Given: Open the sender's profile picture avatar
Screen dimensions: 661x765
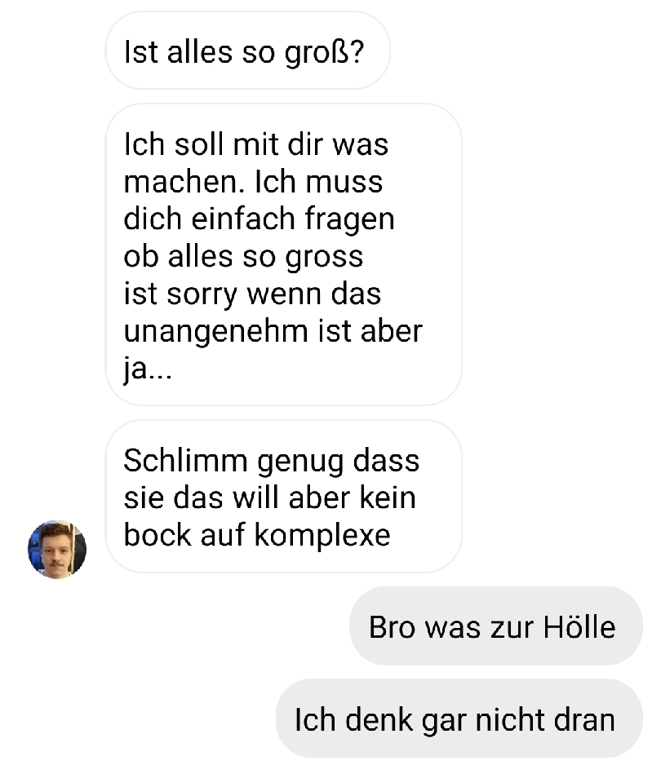Looking at the screenshot, I should point(57,550).
